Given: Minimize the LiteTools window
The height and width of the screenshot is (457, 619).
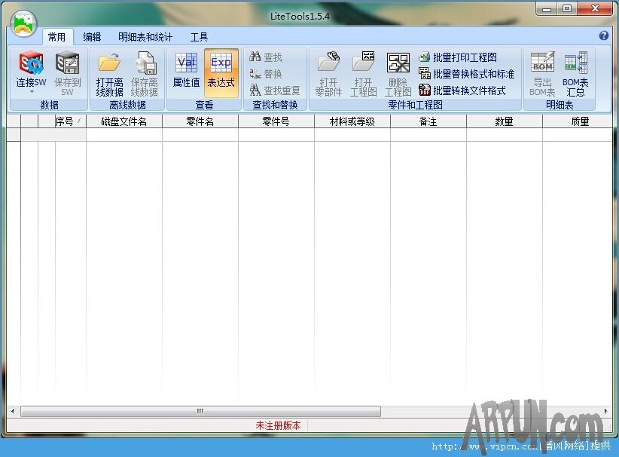Looking at the screenshot, I should tap(547, 9).
